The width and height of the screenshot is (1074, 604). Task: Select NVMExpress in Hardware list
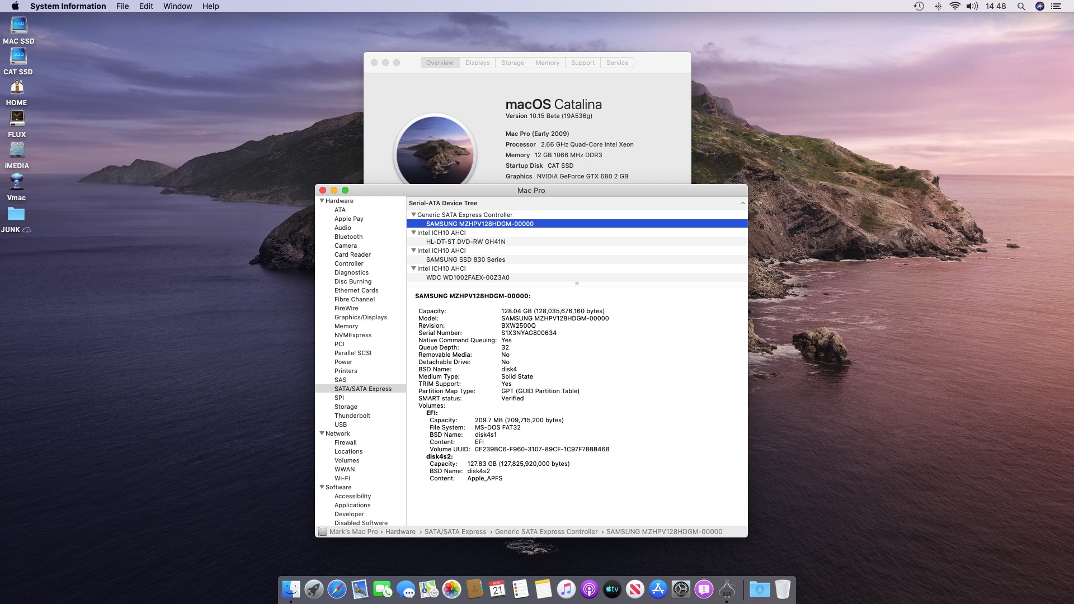point(353,335)
